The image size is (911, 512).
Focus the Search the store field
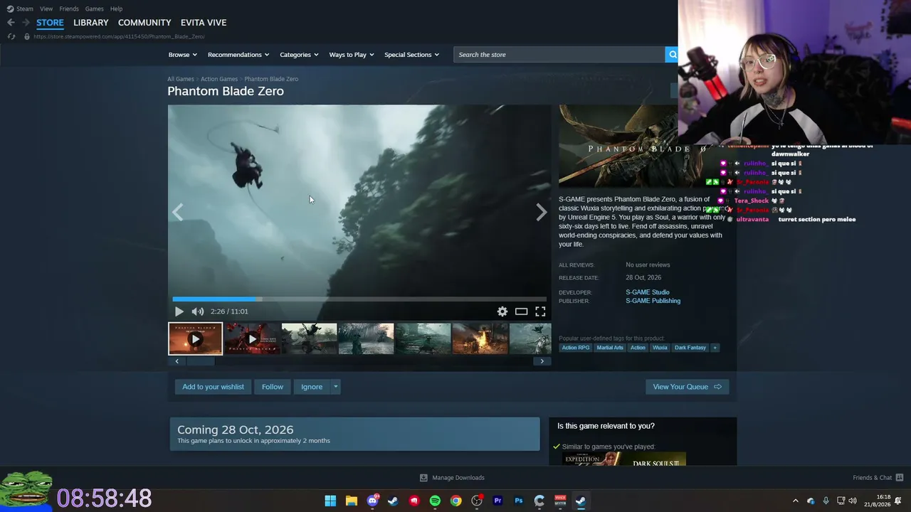click(559, 55)
